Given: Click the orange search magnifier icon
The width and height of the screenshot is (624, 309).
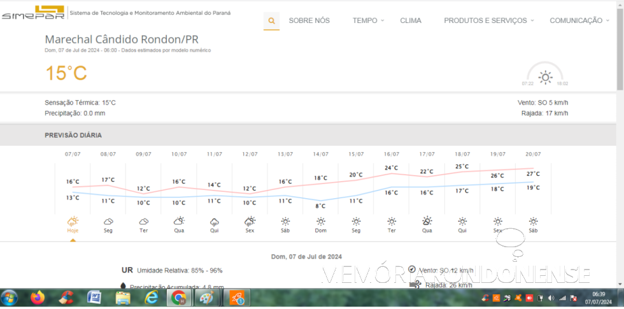Looking at the screenshot, I should (271, 21).
